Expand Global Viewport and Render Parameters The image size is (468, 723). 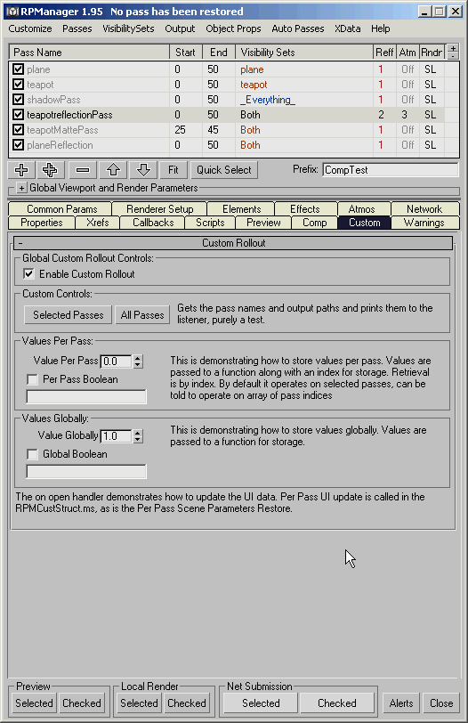click(x=21, y=188)
